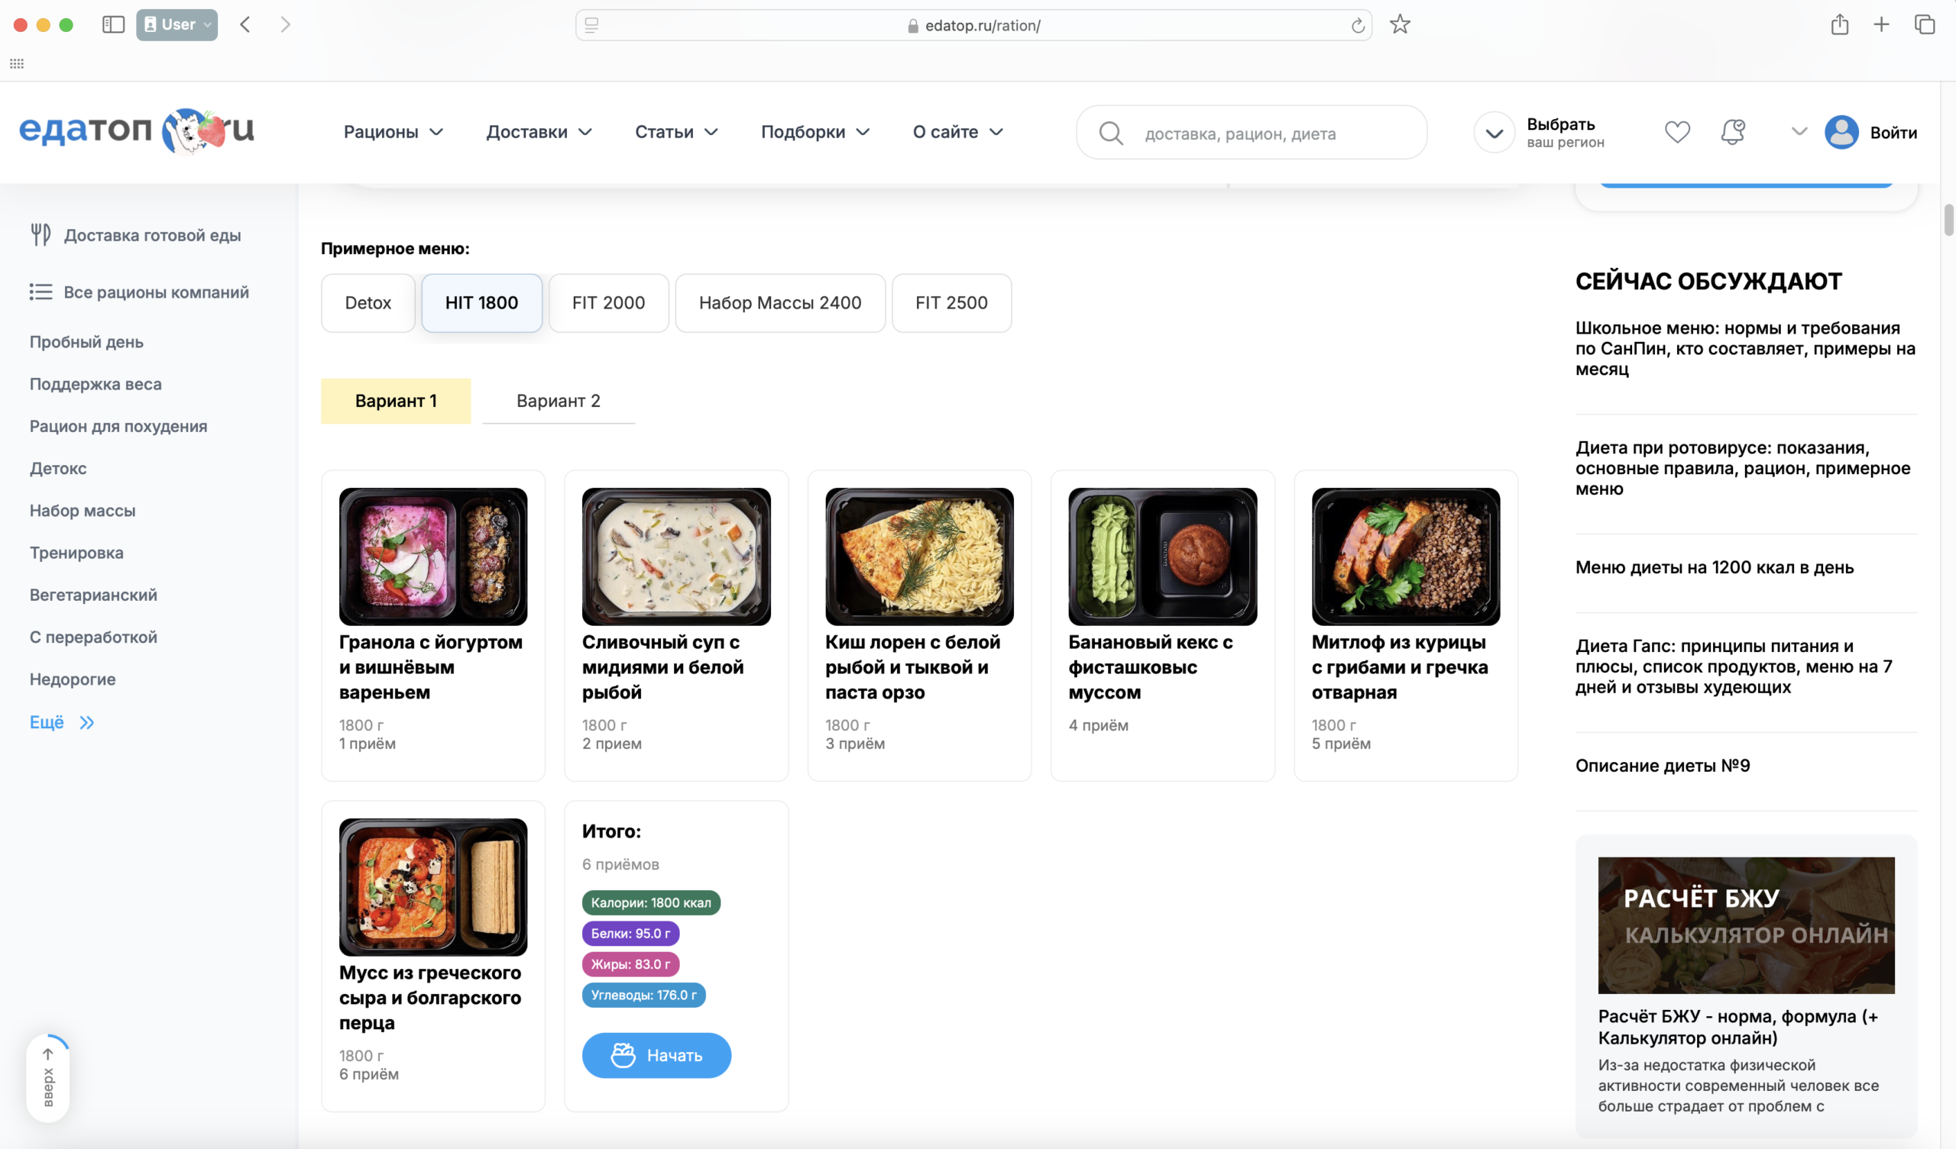The image size is (1956, 1149).
Task: Switch to the Вариант 2 tab
Action: point(558,401)
